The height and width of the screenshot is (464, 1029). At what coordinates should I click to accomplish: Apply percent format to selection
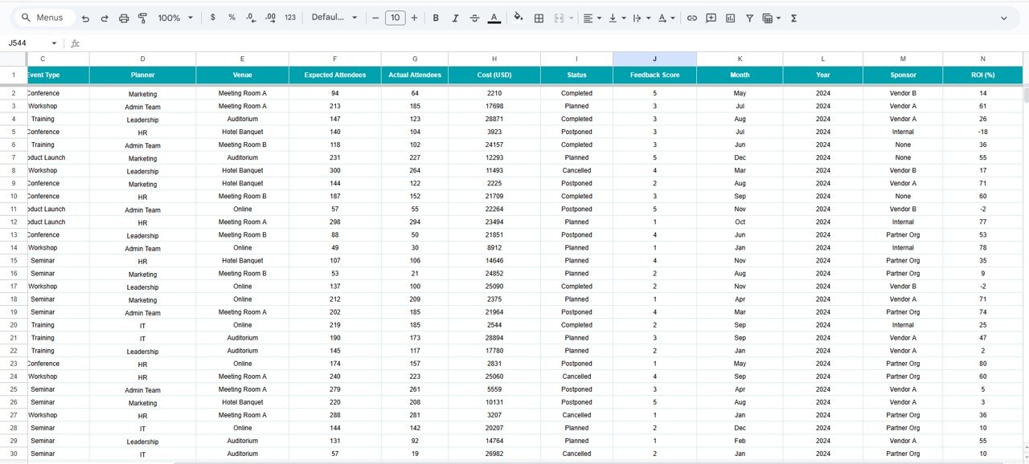coord(232,18)
